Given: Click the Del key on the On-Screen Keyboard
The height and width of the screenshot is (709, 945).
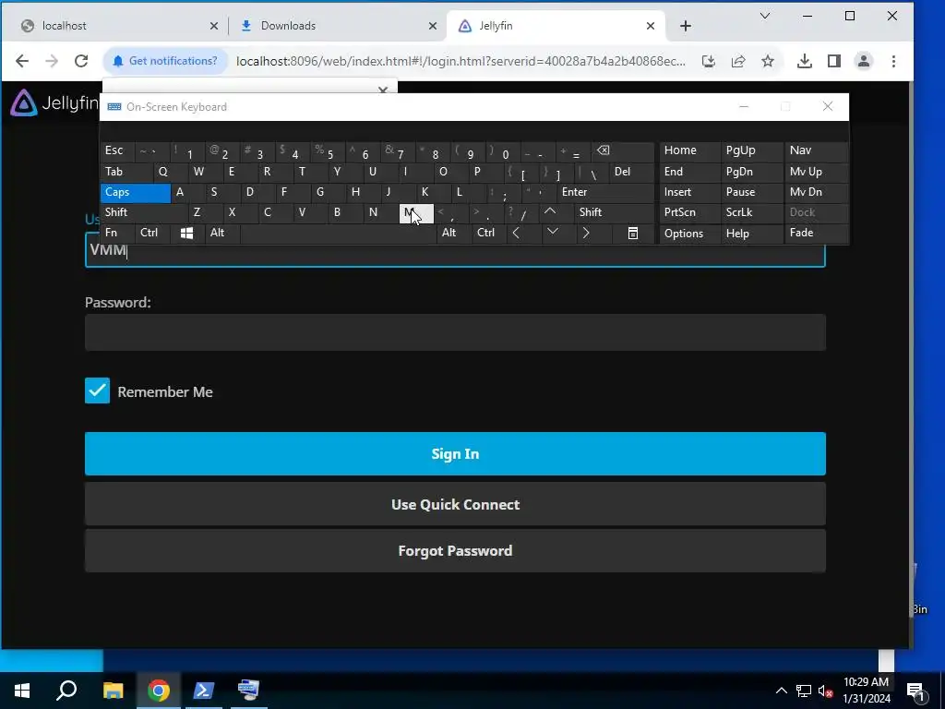Looking at the screenshot, I should click(631, 172).
